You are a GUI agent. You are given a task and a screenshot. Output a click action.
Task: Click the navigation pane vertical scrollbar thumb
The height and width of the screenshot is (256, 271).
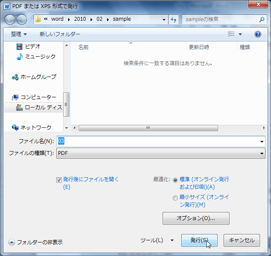point(66,105)
